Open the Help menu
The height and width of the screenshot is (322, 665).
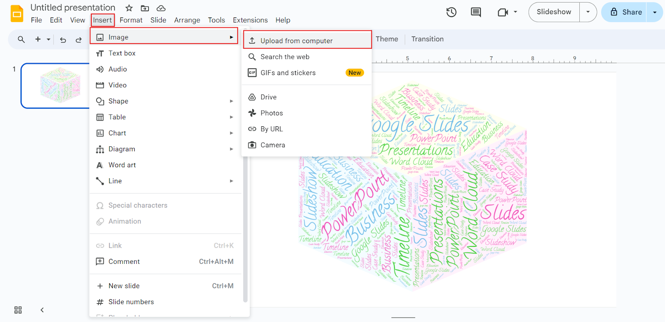[283, 20]
